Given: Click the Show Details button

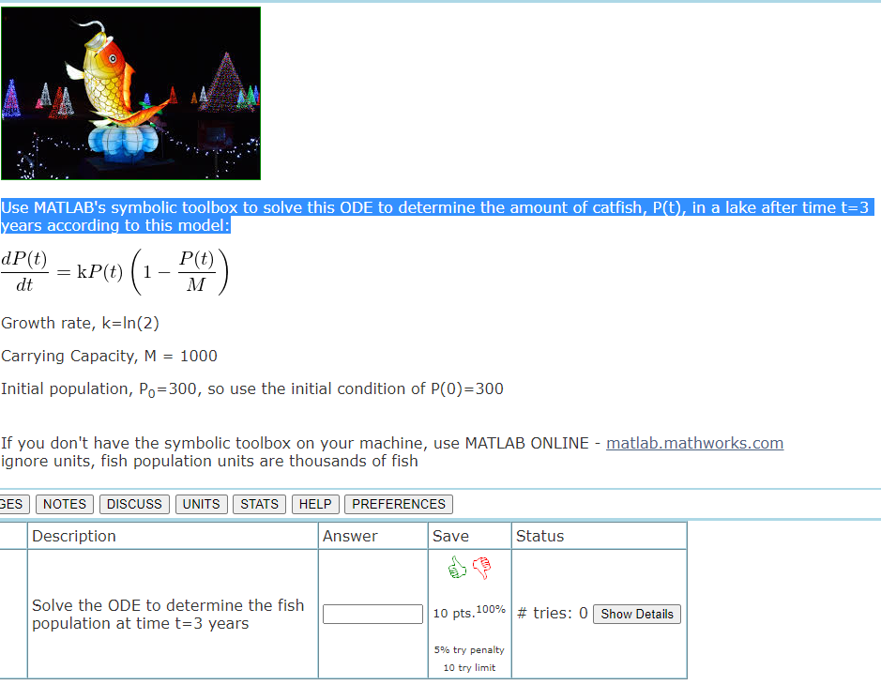Looking at the screenshot, I should point(636,614).
